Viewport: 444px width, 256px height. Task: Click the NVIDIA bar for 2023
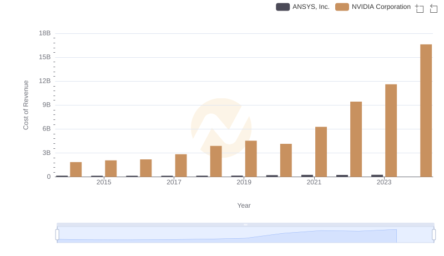point(391,130)
